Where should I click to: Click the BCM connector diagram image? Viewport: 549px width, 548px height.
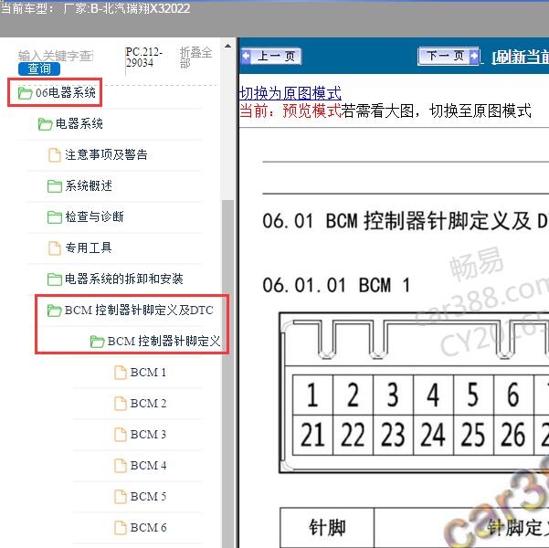coord(414,393)
